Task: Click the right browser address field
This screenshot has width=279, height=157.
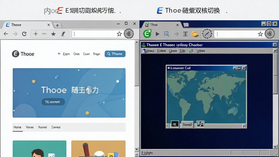Action: click(x=239, y=34)
